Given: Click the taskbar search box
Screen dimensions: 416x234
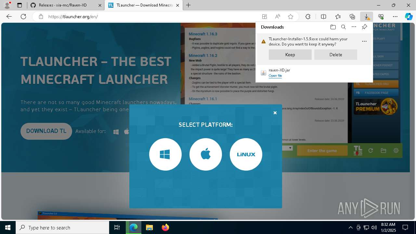Looking at the screenshot, I should point(62,227).
